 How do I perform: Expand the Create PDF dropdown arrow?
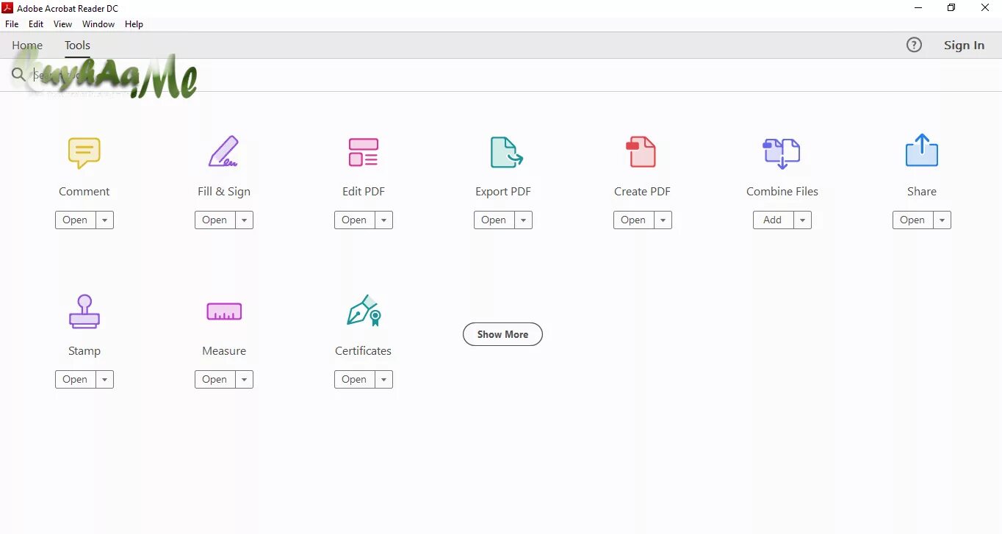point(663,220)
